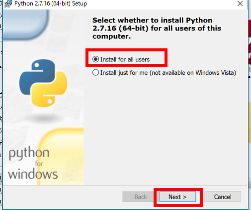Click the gray 'windows' wordmark text

[33, 174]
